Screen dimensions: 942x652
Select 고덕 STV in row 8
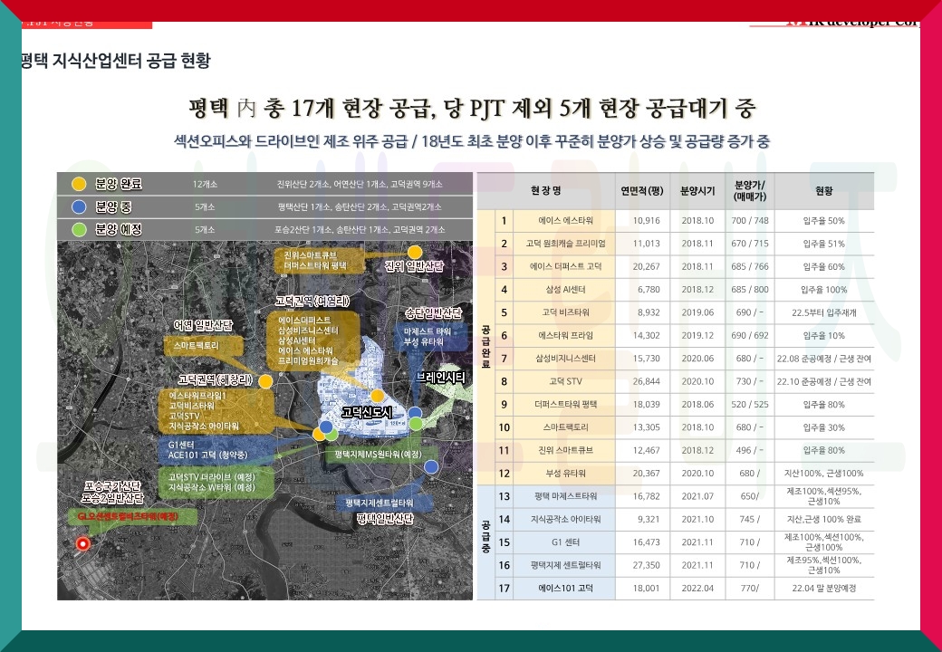565,381
